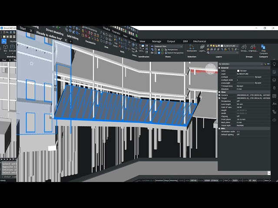Open the grid-pattern panel icon in the sidebar

[x=274, y=96]
